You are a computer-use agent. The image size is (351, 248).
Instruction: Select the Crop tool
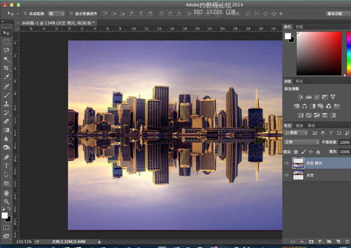[x=6, y=68]
